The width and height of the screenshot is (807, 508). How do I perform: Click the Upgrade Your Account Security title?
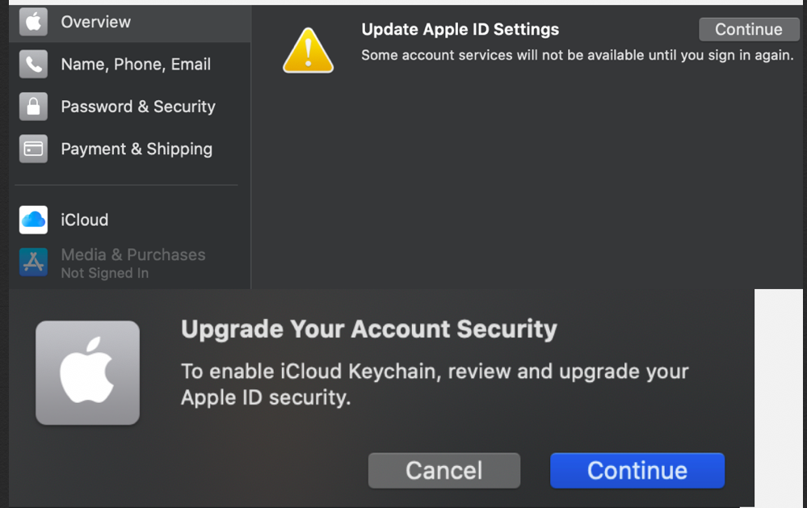pyautogui.click(x=369, y=330)
